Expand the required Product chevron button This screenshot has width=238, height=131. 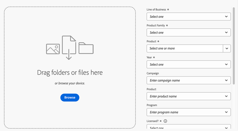point(227,48)
